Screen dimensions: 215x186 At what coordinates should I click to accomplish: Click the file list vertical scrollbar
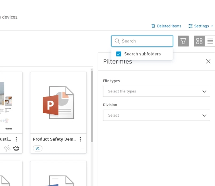[x=92, y=106]
